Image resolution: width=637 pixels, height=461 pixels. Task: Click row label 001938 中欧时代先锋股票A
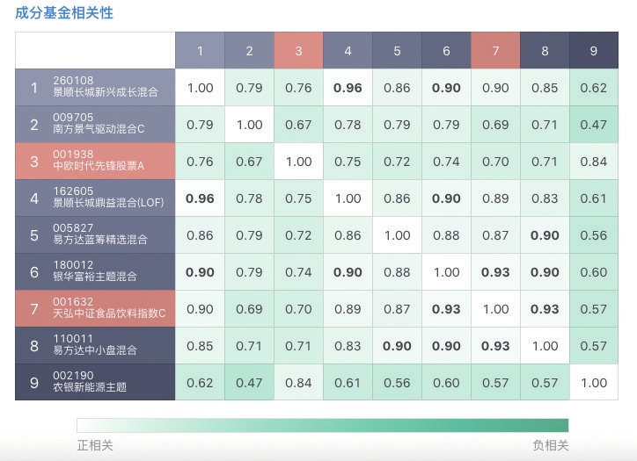point(95,161)
